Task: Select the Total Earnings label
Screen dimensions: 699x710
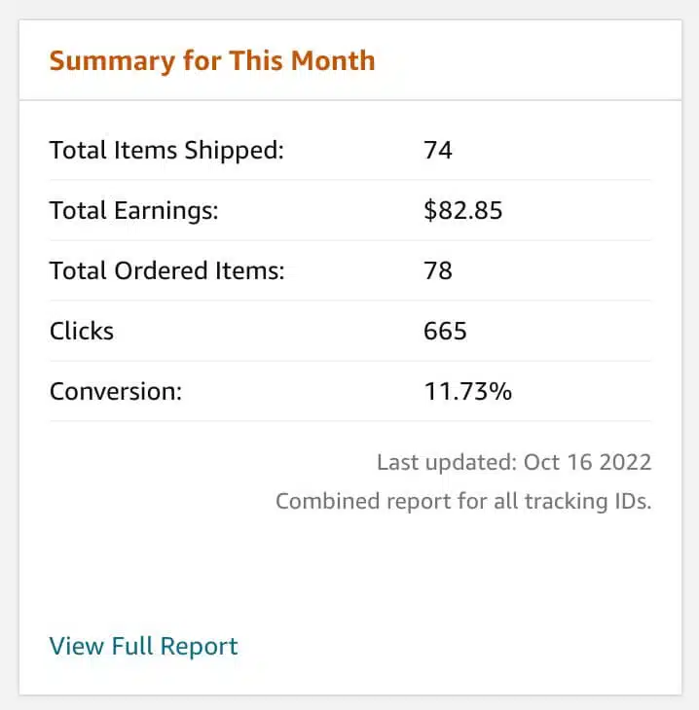Action: click(x=133, y=210)
